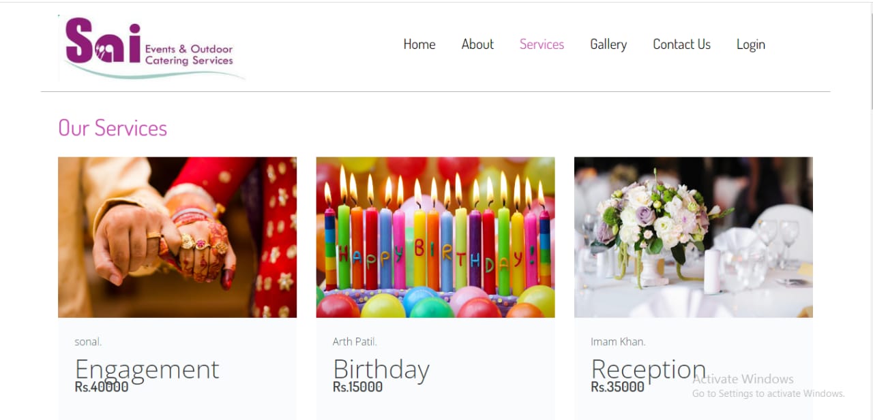
Task: Open the Reception flower table image
Action: [x=693, y=237]
